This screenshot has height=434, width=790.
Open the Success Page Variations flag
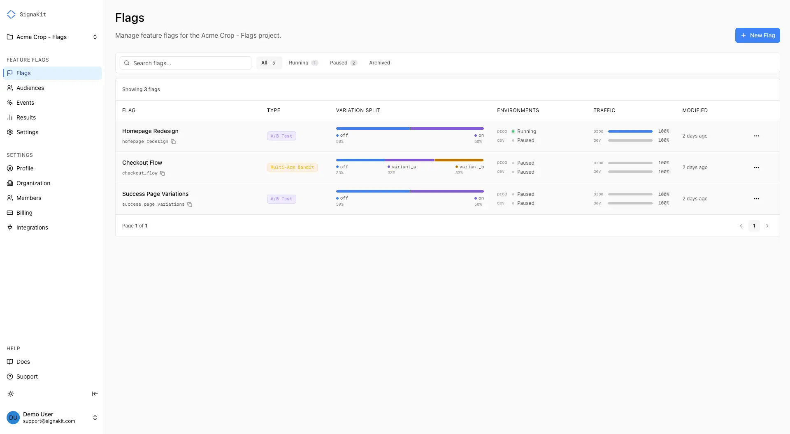[x=155, y=194]
